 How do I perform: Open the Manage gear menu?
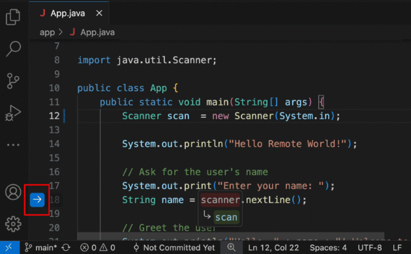click(13, 224)
